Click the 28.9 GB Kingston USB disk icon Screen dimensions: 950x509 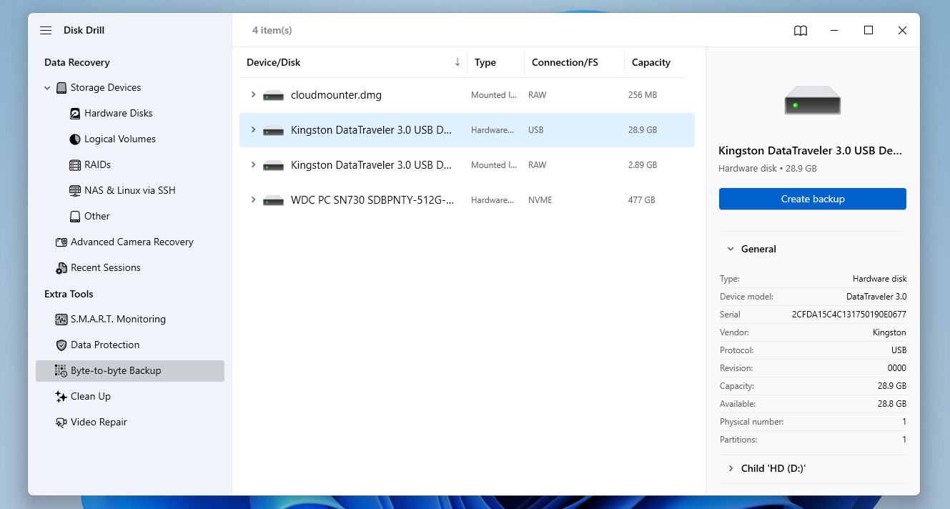coord(273,130)
